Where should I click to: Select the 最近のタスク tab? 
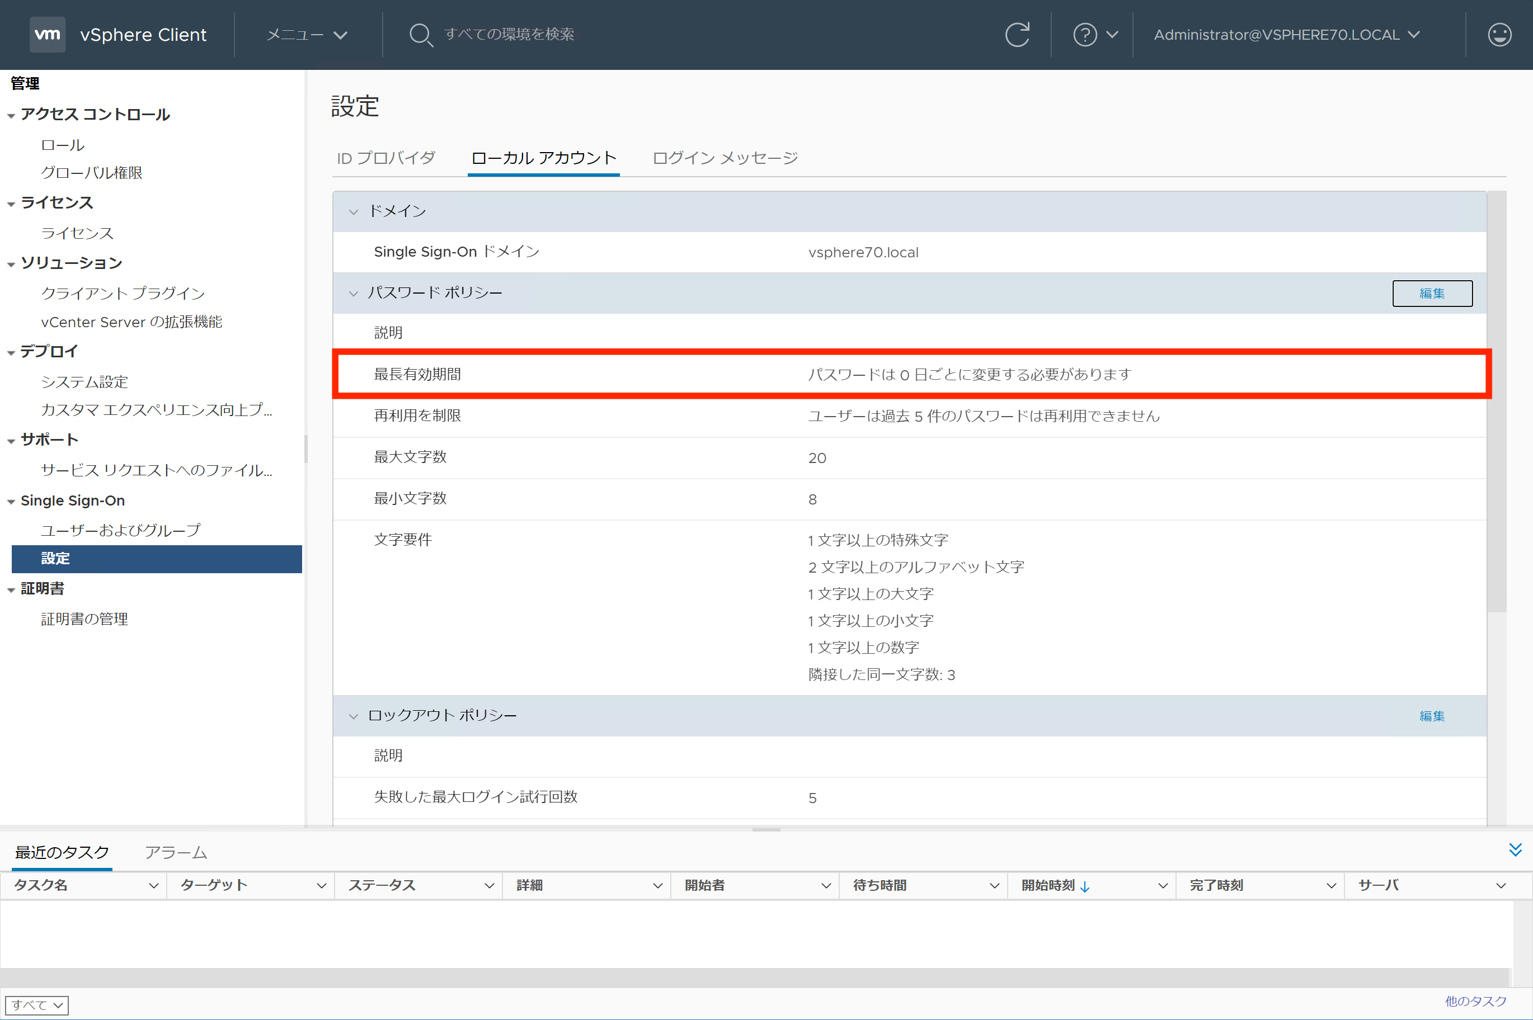(x=62, y=852)
